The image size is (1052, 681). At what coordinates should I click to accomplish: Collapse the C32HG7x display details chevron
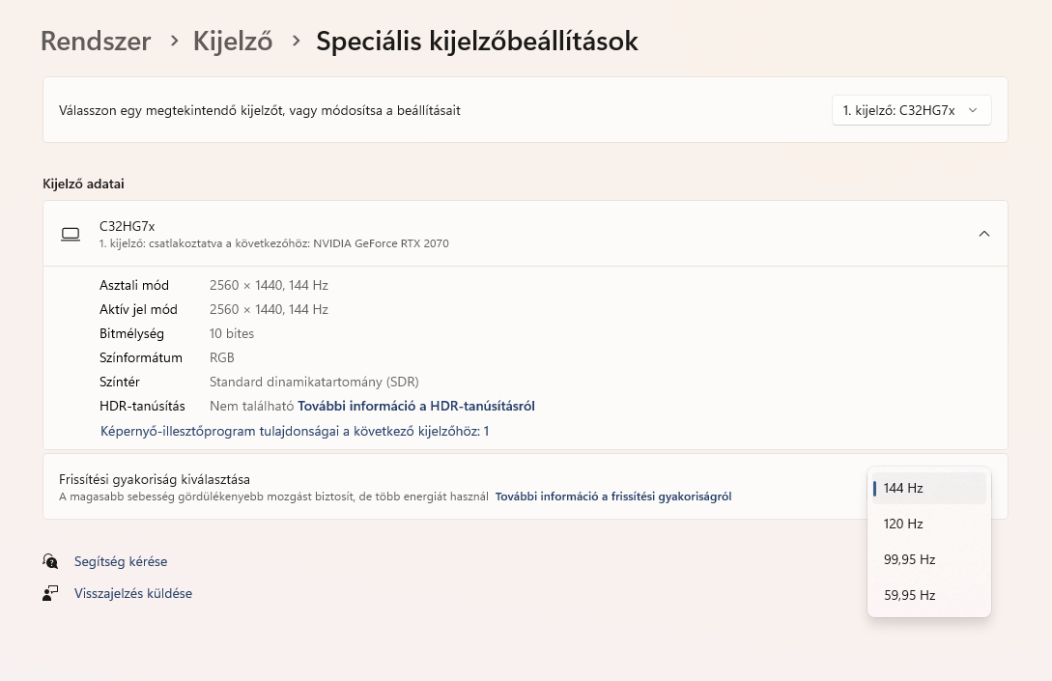[983, 234]
